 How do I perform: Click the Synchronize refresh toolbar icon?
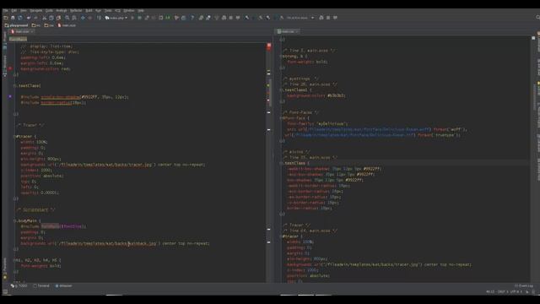tap(20, 18)
